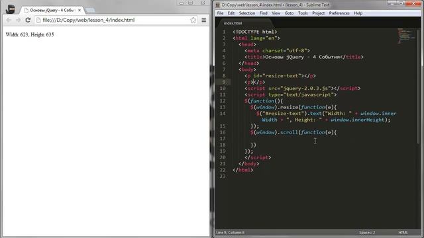This screenshot has width=424, height=238.
Task: Open the Goto menu
Action: [289, 13]
